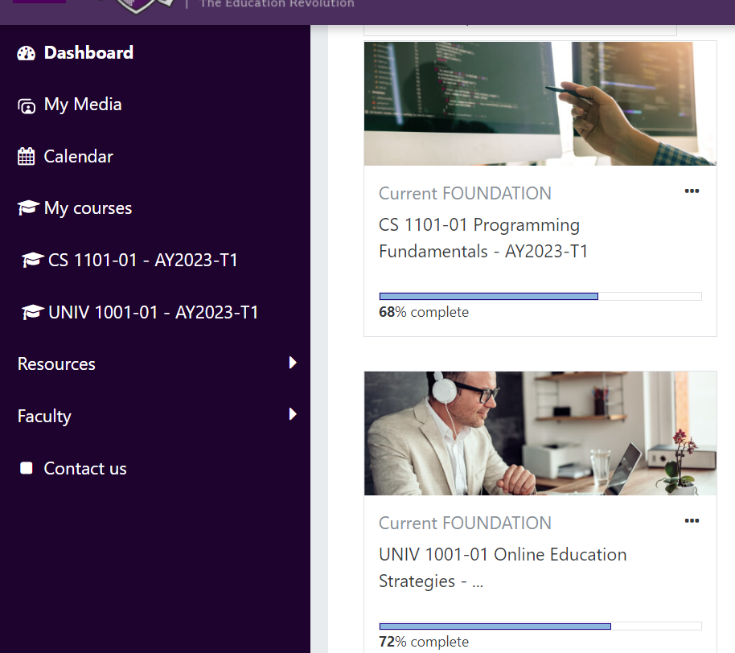Click the man with headphones course thumbnail
Viewport: 735px width, 653px height.
pyautogui.click(x=540, y=433)
